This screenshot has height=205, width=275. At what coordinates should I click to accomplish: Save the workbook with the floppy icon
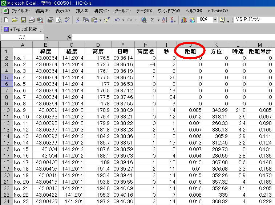23,20
